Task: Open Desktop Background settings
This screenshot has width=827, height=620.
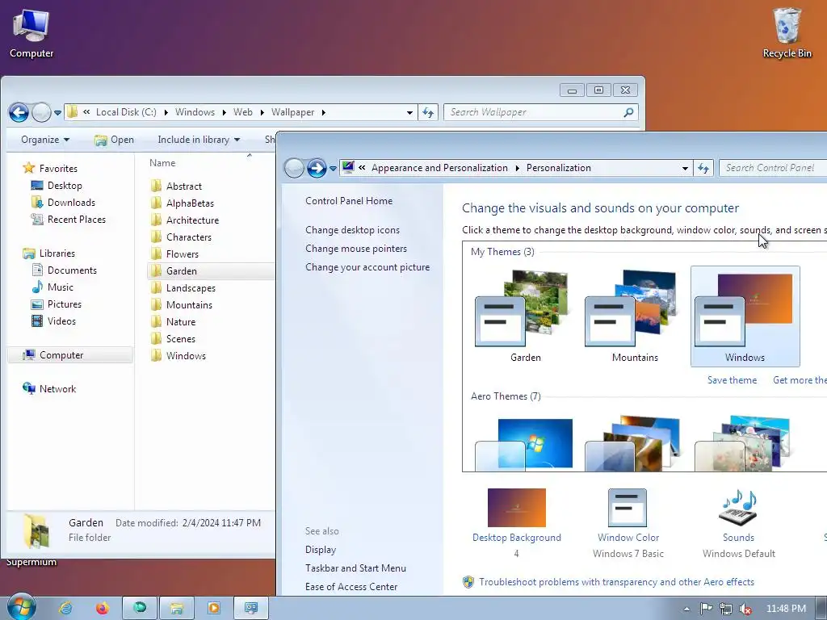Action: [x=516, y=522]
